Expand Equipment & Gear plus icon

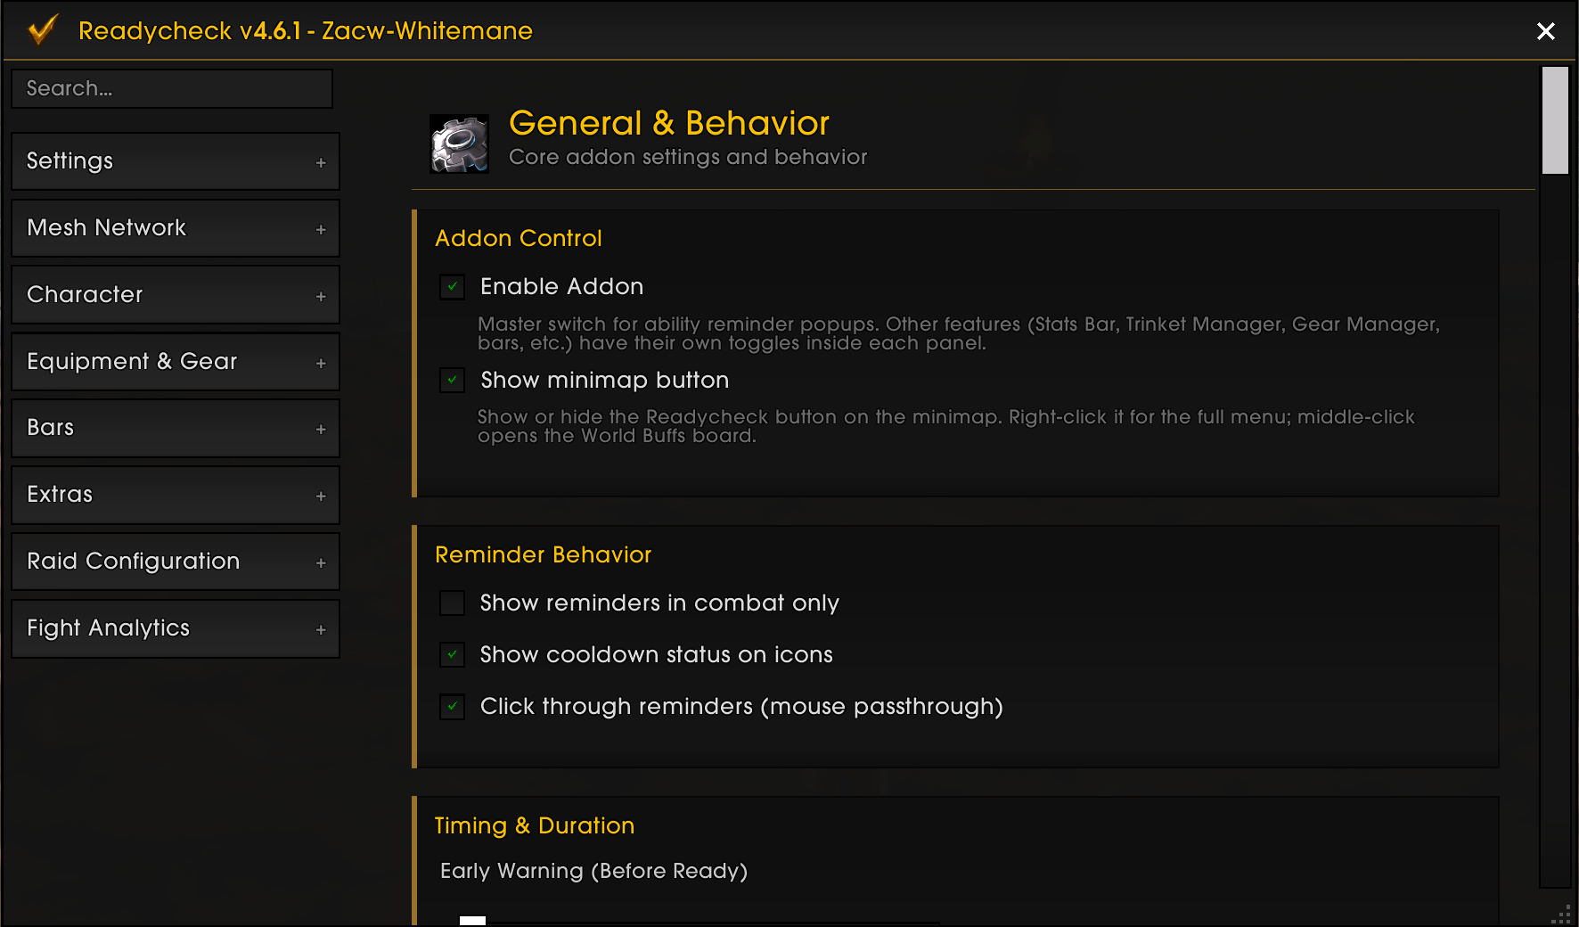tap(321, 363)
